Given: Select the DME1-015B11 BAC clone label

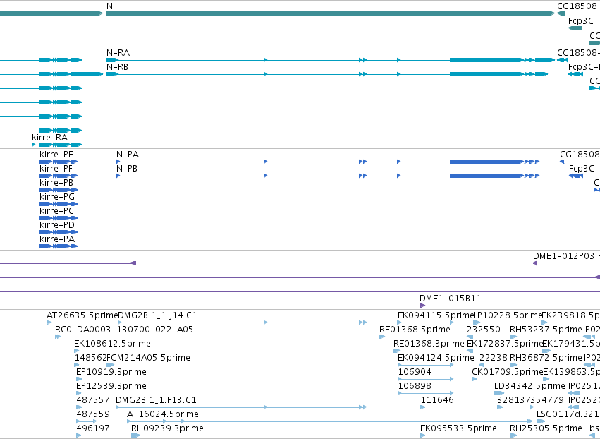Looking at the screenshot, I should coord(451,299).
